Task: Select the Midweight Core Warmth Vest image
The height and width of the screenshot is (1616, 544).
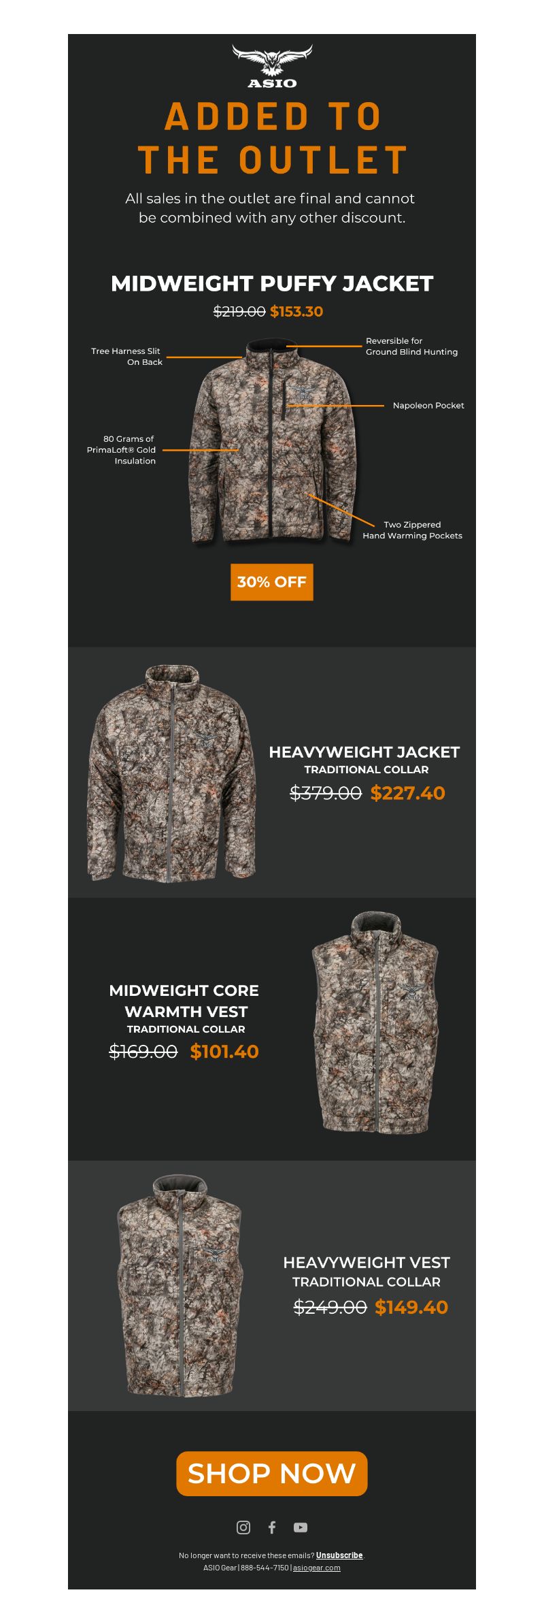Action: (375, 1023)
